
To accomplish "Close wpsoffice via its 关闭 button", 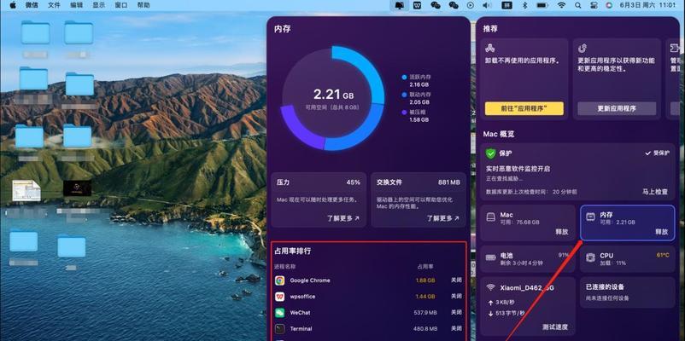I will [x=456, y=297].
